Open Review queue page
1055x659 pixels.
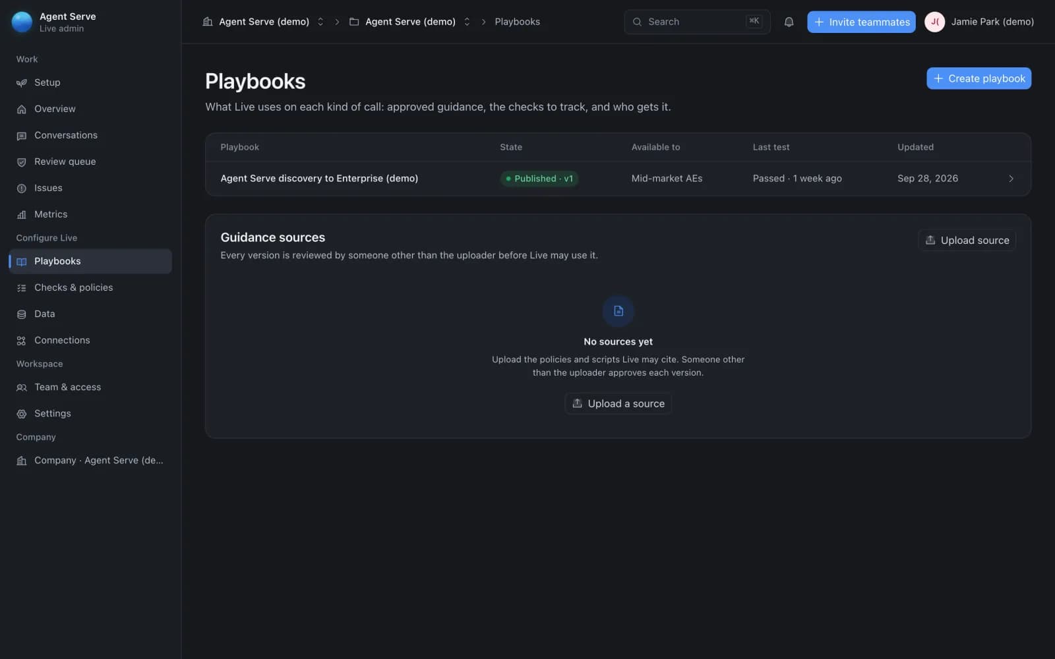point(90,161)
